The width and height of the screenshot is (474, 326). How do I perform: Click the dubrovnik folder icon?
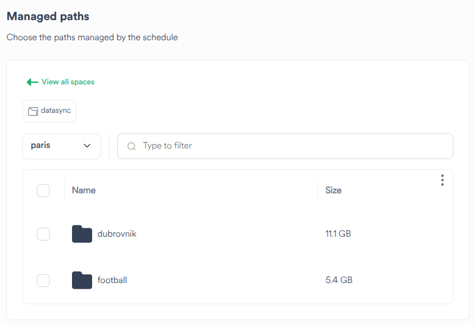point(82,234)
